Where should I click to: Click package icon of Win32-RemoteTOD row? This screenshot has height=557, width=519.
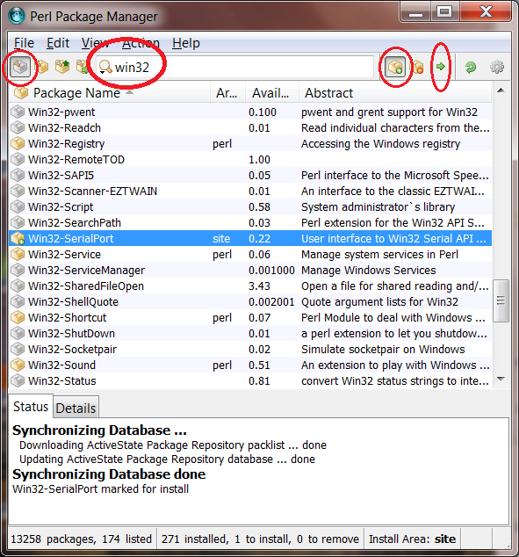(17, 160)
